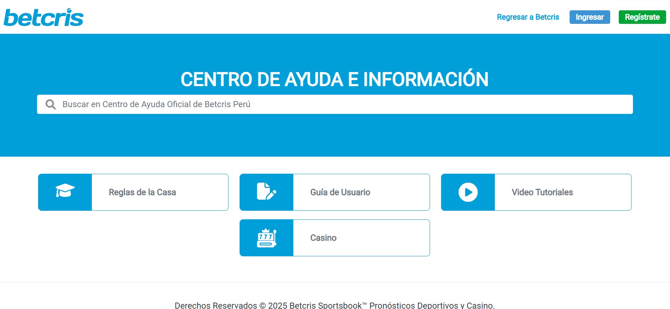Click the Ingresar button

click(x=590, y=17)
